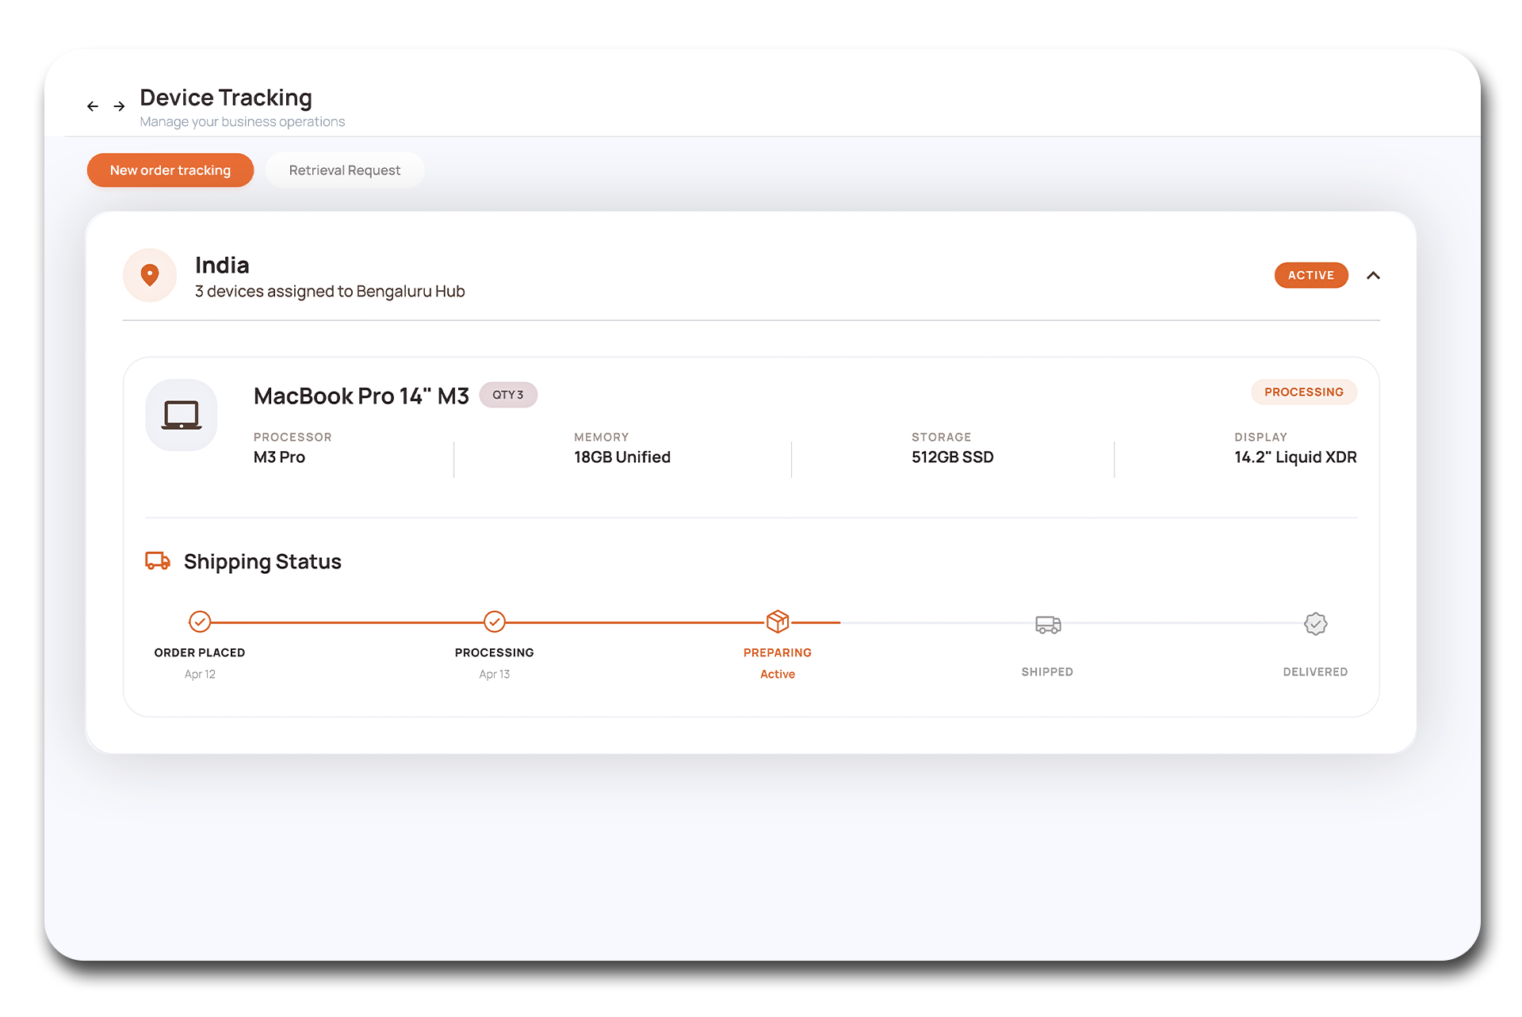Click the India location pin icon
Screen dimensions: 1522x1017
150,275
